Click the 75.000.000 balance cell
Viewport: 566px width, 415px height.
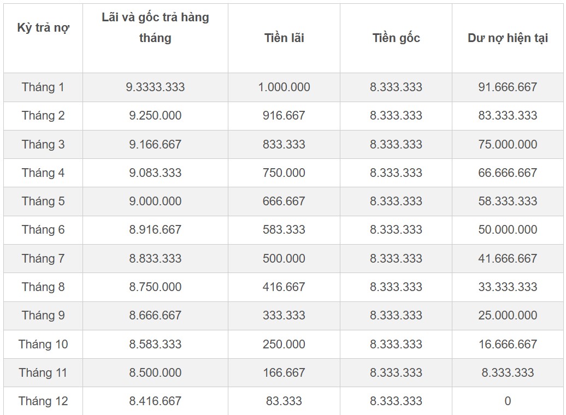(508, 144)
